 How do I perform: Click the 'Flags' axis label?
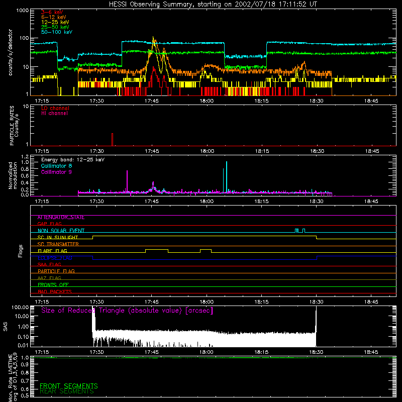(x=21, y=251)
